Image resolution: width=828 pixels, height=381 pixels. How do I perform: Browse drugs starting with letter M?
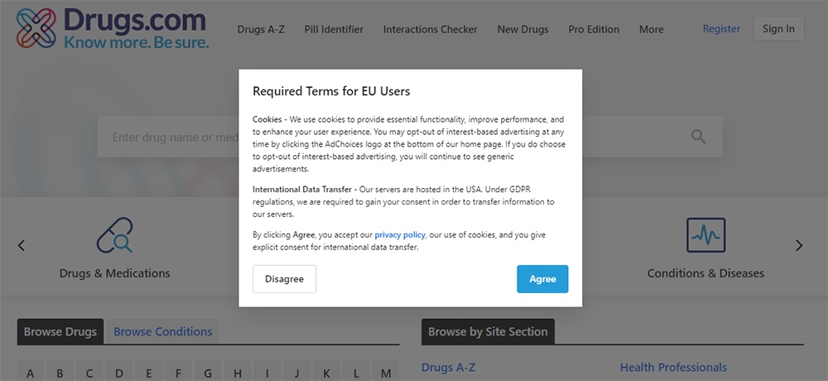[386, 373]
